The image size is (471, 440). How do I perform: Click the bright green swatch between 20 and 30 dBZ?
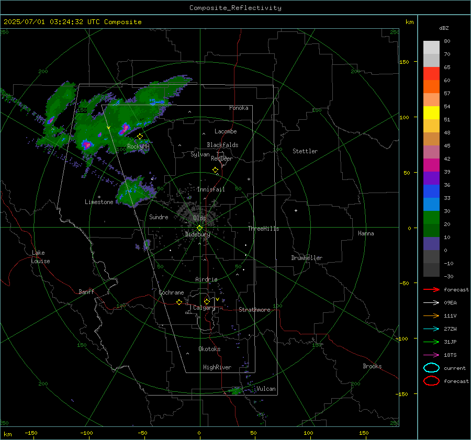point(431,218)
